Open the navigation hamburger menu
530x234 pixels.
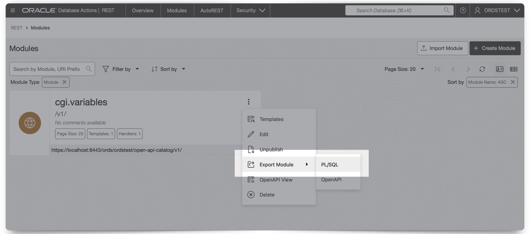click(12, 10)
